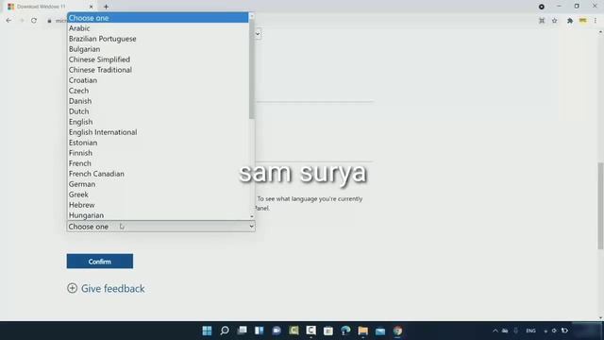
Task: Open taskbar Search magnifier
Action: click(x=225, y=331)
